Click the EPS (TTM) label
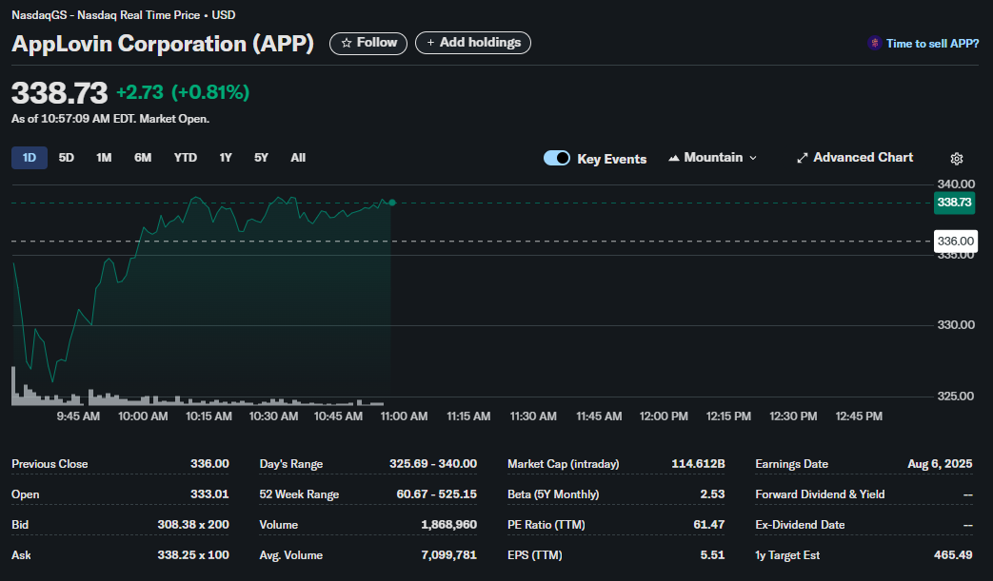Viewport: 993px width, 581px height. coord(535,555)
